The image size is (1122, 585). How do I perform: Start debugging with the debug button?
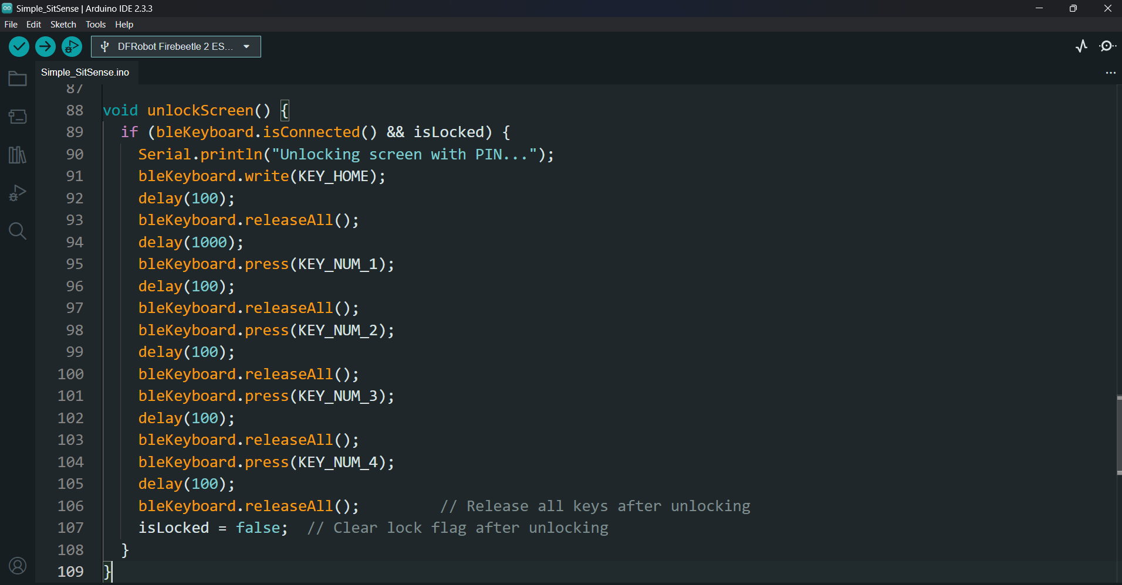(72, 46)
